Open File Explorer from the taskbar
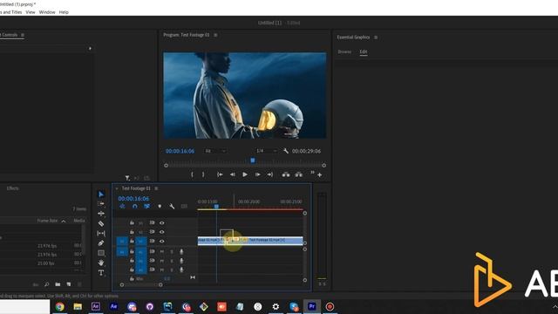Screen dimensions: 558x314 coord(78,306)
